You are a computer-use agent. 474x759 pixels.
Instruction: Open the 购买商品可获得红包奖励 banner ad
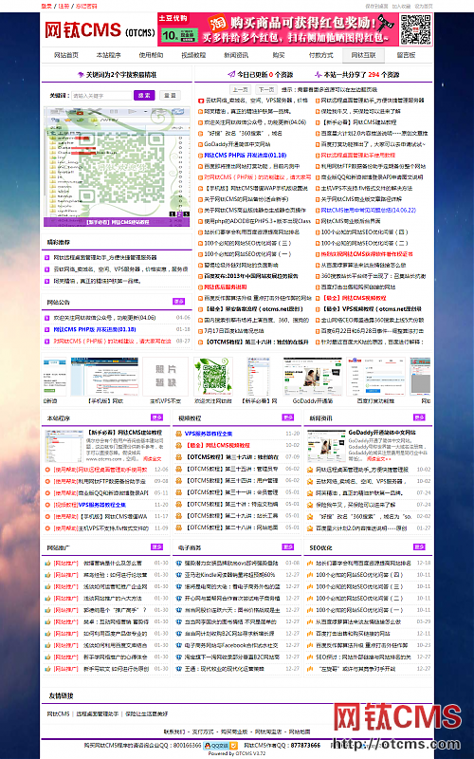278,29
